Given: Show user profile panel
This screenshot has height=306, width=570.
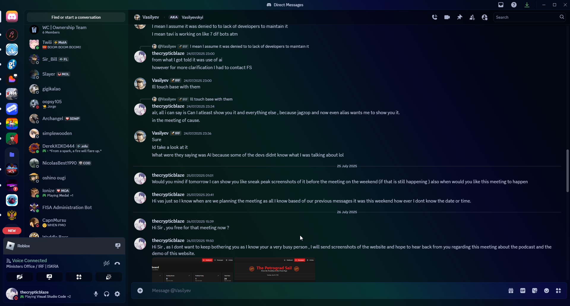Looking at the screenshot, I should coord(484,17).
